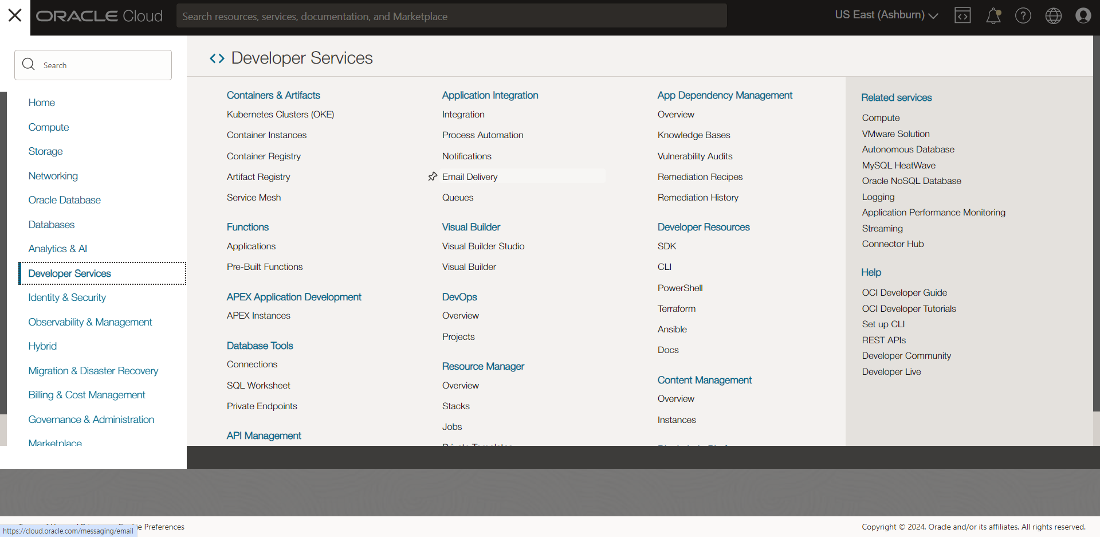Open Resource Manager Stacks link
Image resolution: width=1100 pixels, height=537 pixels.
pos(456,406)
